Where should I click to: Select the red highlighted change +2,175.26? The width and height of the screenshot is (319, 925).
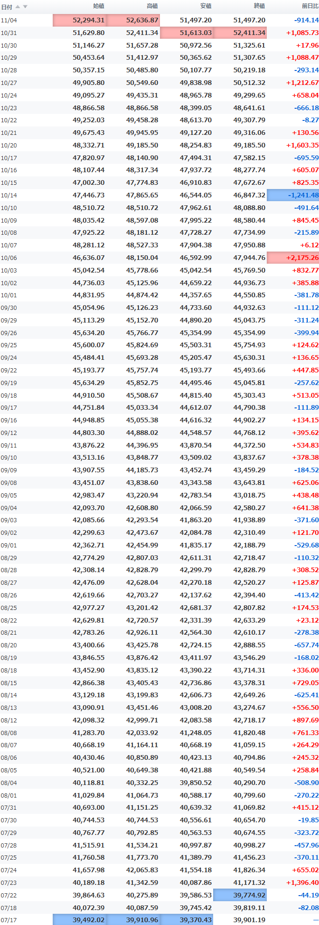point(293,258)
